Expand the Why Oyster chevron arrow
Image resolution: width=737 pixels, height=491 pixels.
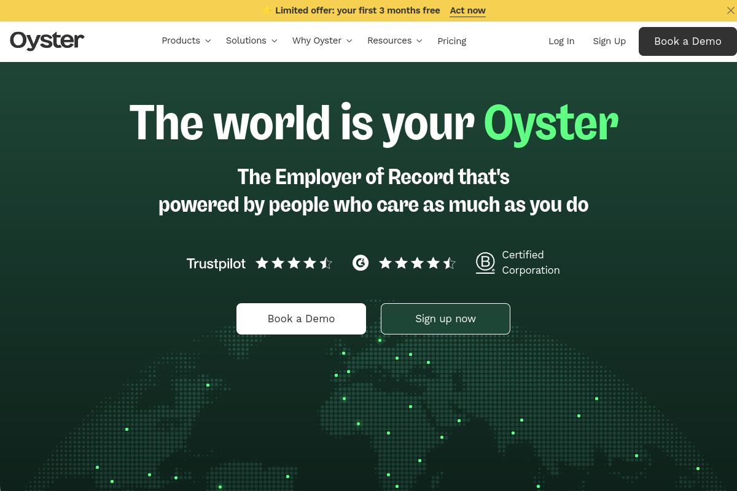[349, 41]
